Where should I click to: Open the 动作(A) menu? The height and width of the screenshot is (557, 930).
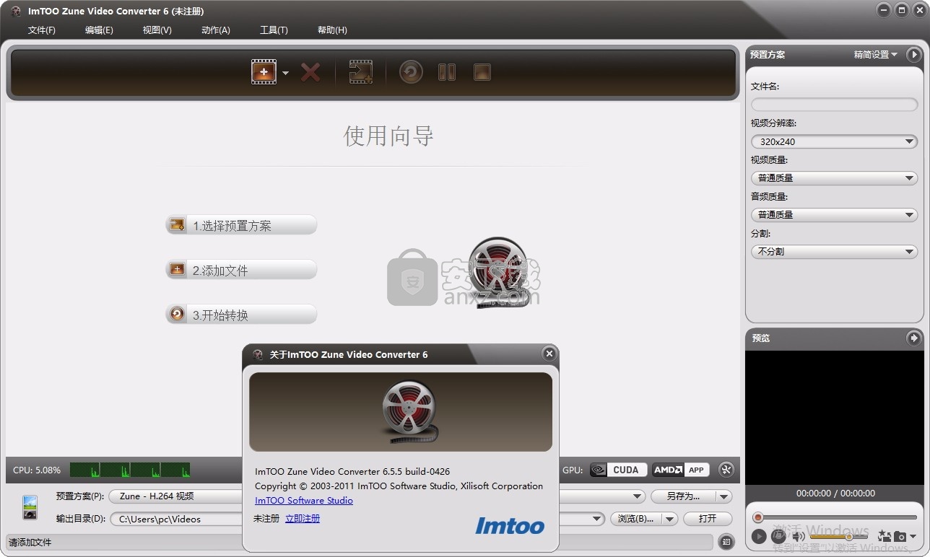click(216, 30)
